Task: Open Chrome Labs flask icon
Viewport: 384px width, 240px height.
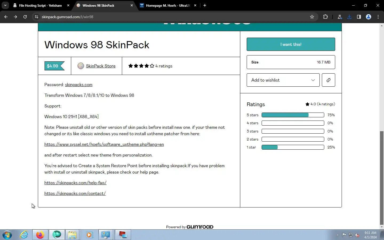Action: coord(340,17)
